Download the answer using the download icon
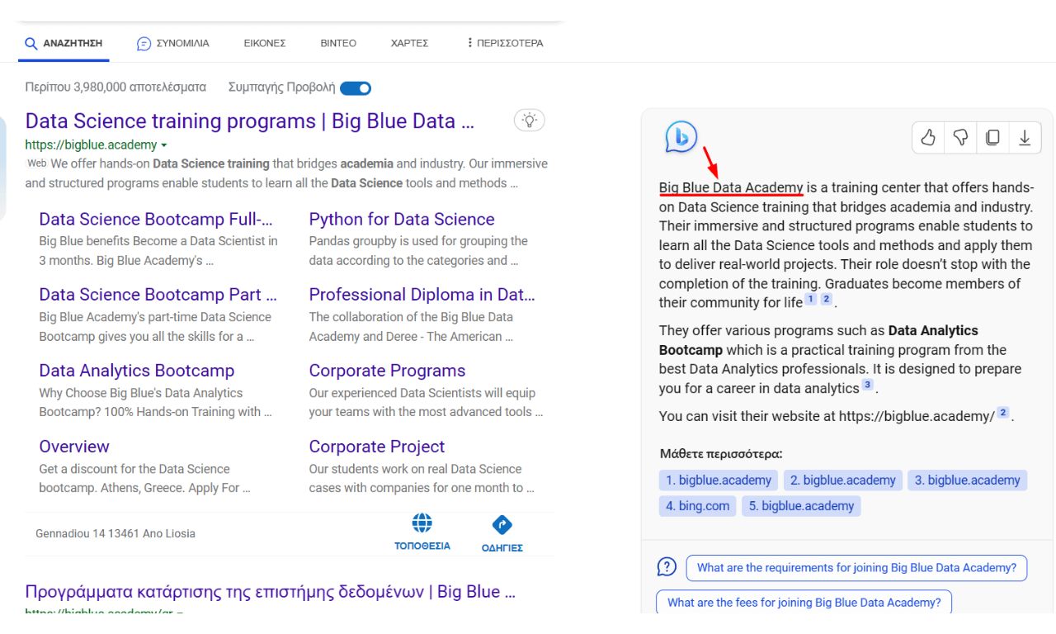Screen dimensions: 1056x634 pos(1025,138)
